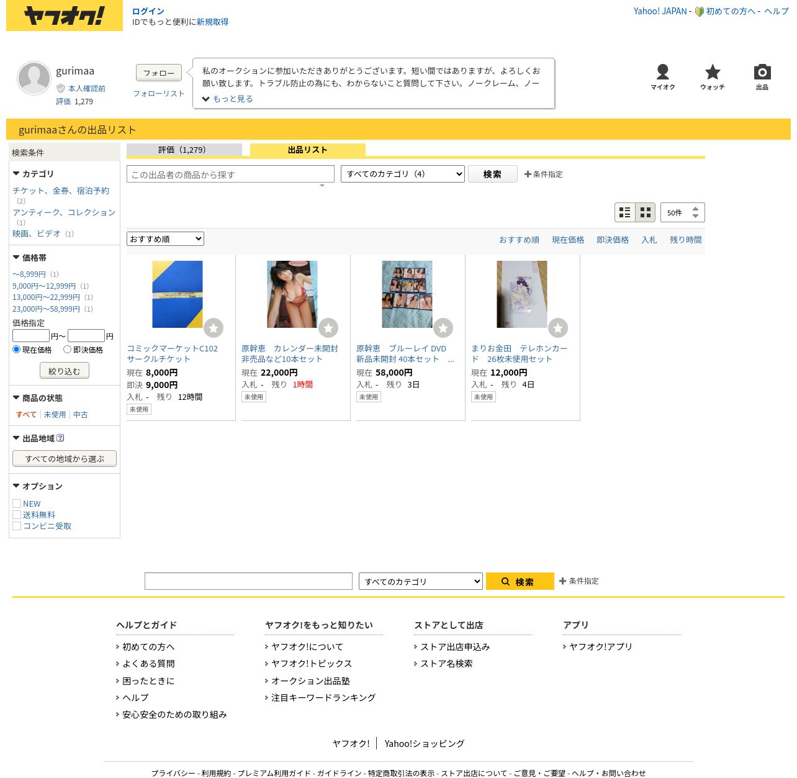This screenshot has width=797, height=778.
Task: Click すべての地域から選ぶ button
Action: (65, 458)
